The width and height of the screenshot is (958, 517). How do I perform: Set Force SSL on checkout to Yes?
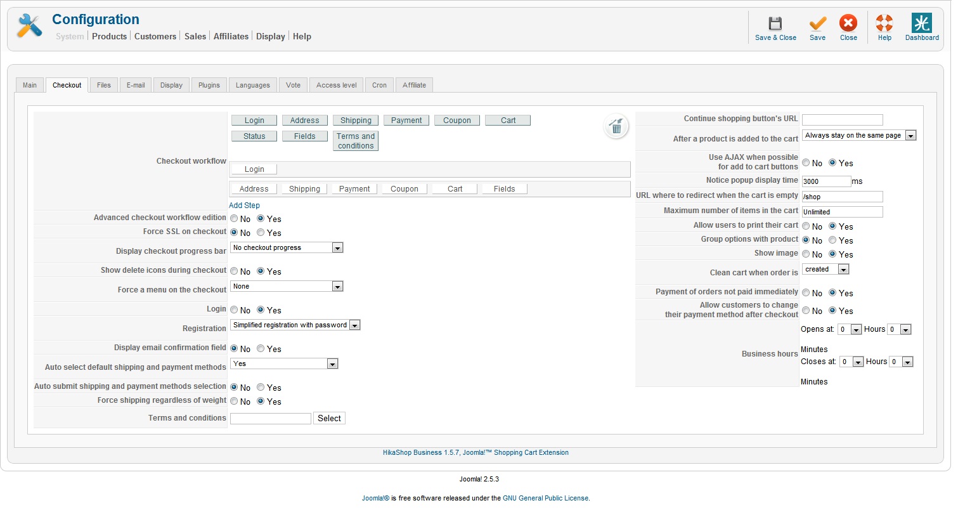point(261,233)
